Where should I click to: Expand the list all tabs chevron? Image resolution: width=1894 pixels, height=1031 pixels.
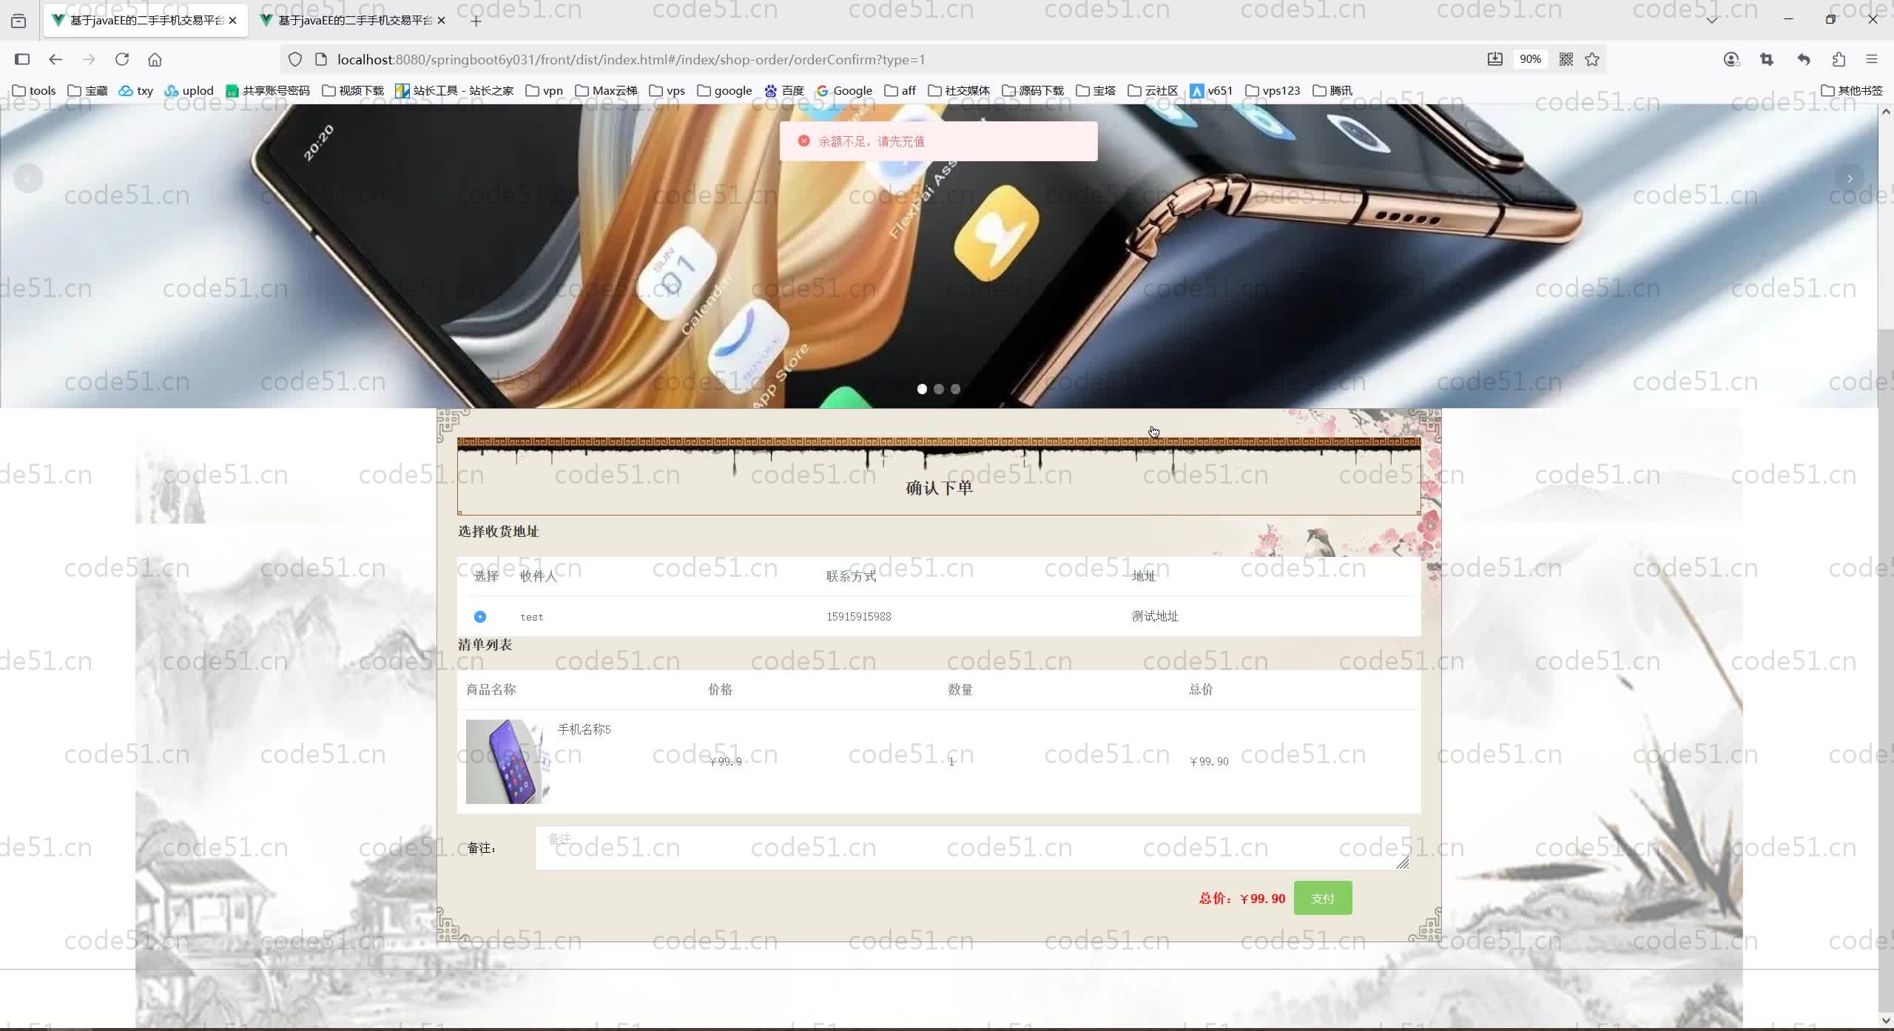pyautogui.click(x=1712, y=20)
